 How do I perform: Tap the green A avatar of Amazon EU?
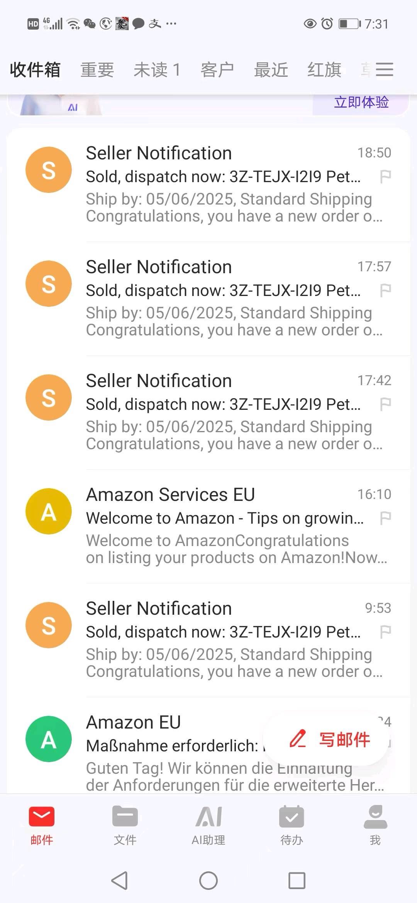coord(49,739)
